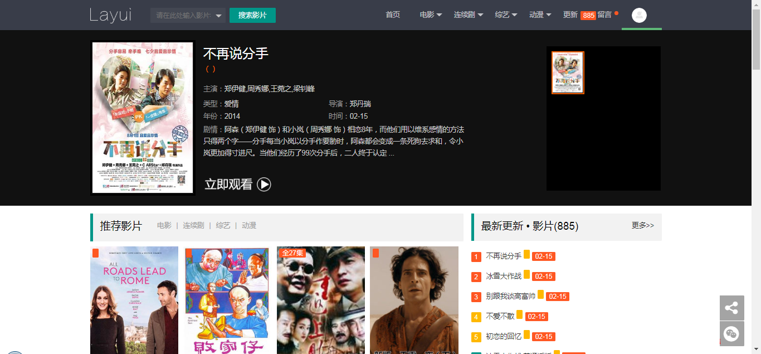
Task: Click rank number 1 badge
Action: click(x=476, y=257)
